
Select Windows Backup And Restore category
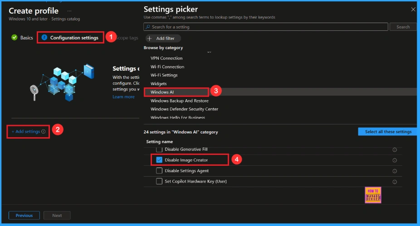click(x=180, y=101)
